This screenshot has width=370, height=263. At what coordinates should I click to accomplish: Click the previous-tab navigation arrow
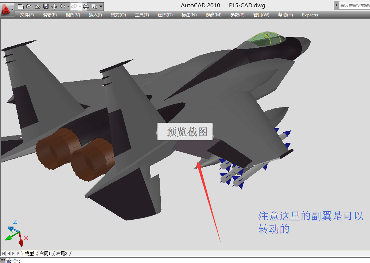[x=8, y=254]
